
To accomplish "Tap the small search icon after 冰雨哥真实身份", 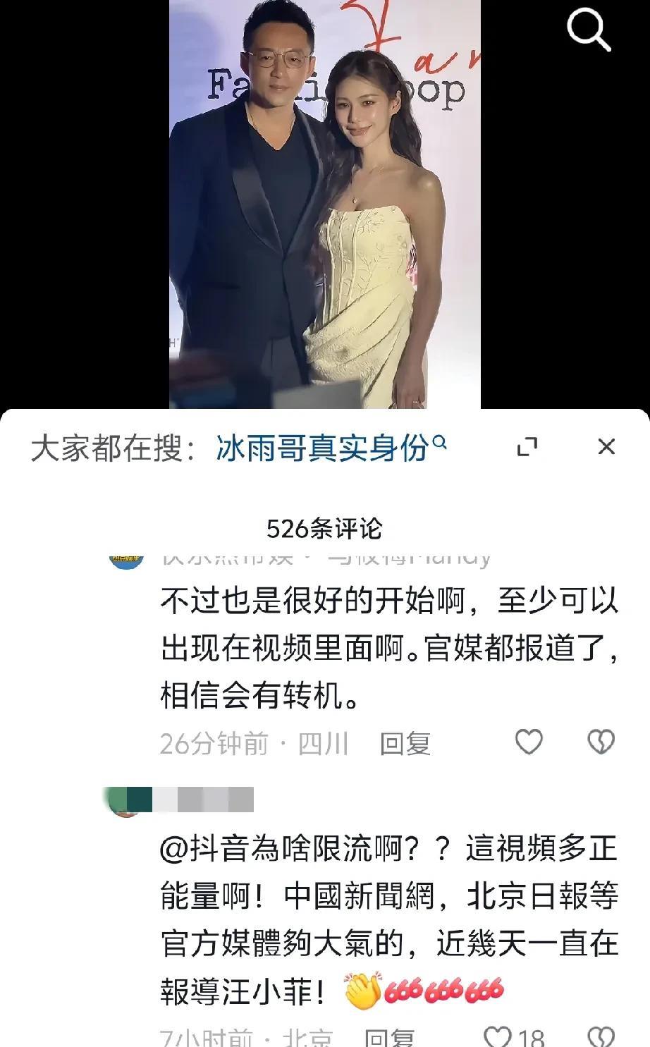I will coord(439,443).
